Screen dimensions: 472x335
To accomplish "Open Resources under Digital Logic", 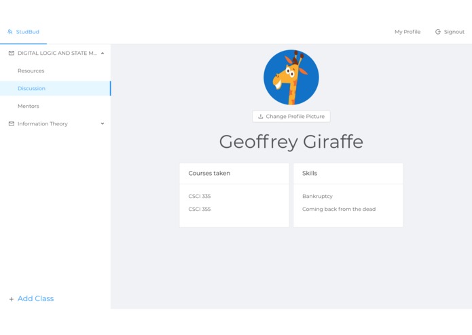I will 31,71.
